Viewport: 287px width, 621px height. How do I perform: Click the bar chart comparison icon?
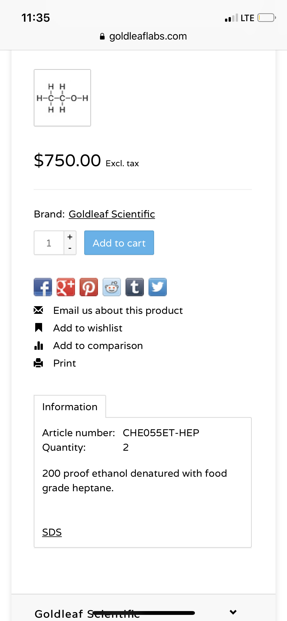[x=39, y=346]
